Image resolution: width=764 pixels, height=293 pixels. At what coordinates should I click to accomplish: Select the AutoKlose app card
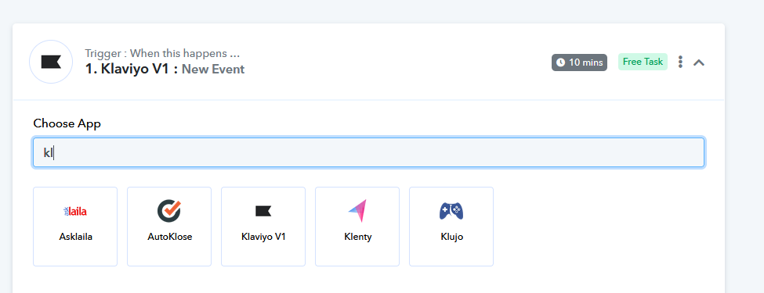pos(169,227)
